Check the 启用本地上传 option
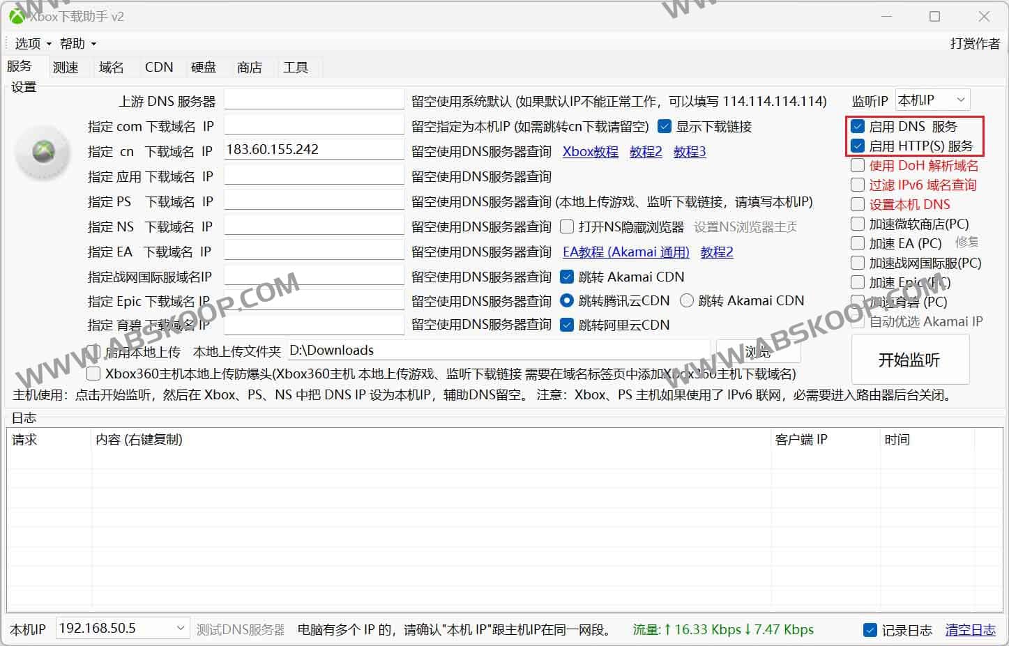The width and height of the screenshot is (1009, 646). pos(93,351)
